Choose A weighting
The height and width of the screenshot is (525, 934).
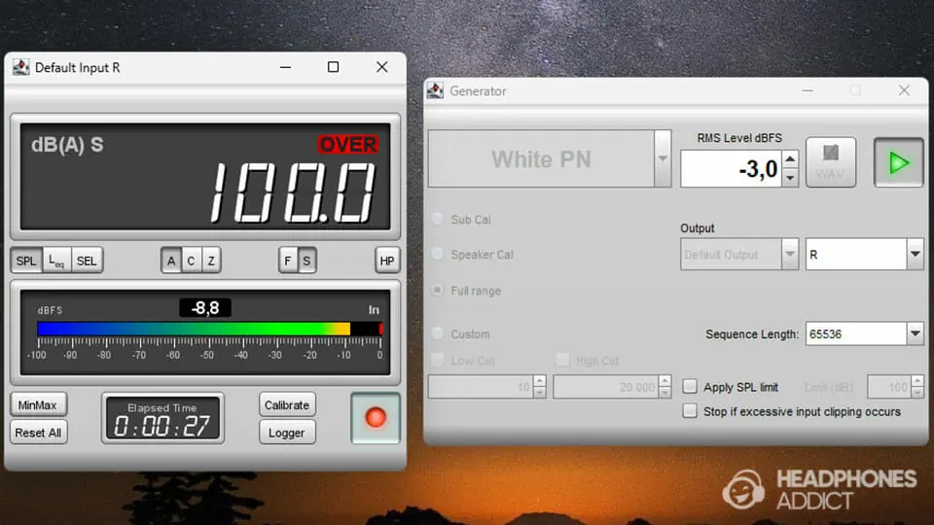pos(171,261)
